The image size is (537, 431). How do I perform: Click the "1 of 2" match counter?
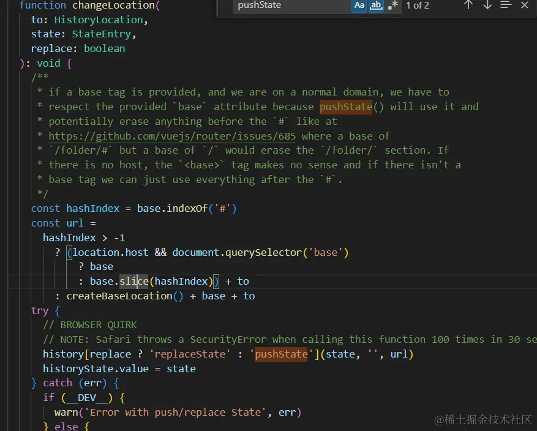pyautogui.click(x=418, y=6)
